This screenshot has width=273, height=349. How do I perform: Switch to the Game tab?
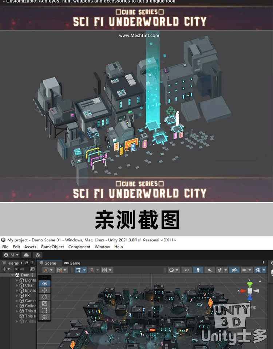click(72, 263)
